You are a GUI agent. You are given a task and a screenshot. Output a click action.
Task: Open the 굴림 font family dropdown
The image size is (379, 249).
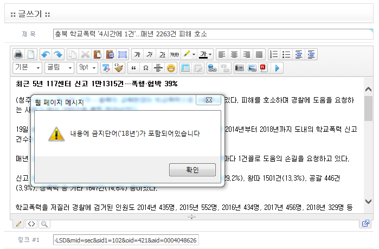coord(59,68)
